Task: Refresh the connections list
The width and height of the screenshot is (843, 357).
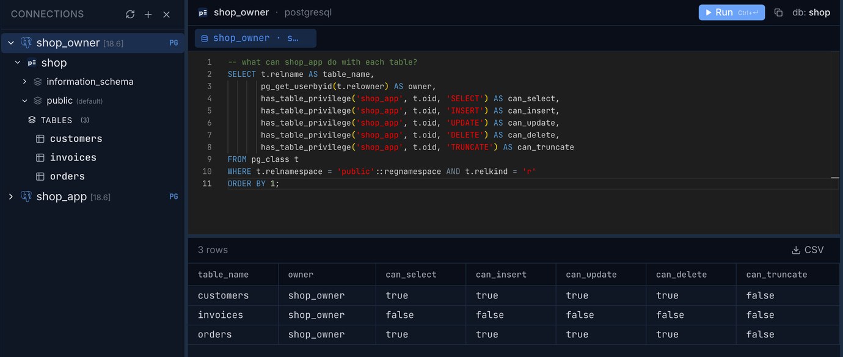Action: coord(130,14)
